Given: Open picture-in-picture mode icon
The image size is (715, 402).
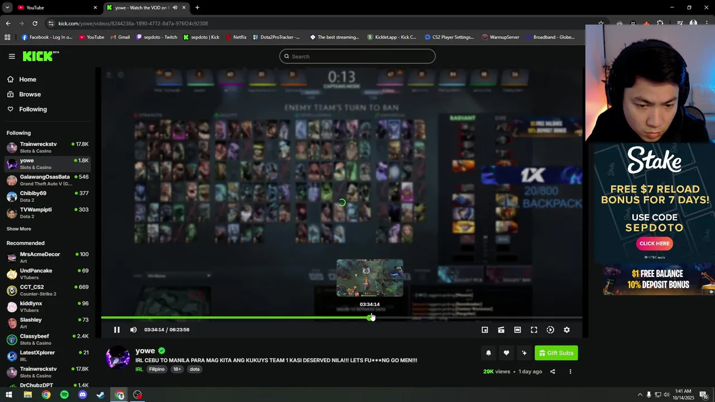Looking at the screenshot, I should (485, 330).
